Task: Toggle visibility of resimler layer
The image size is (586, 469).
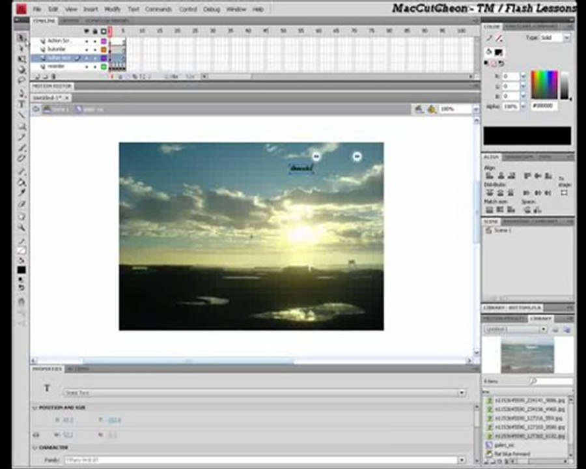Action: [87, 66]
